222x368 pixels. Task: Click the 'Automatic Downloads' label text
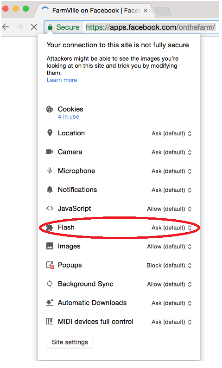point(92,303)
